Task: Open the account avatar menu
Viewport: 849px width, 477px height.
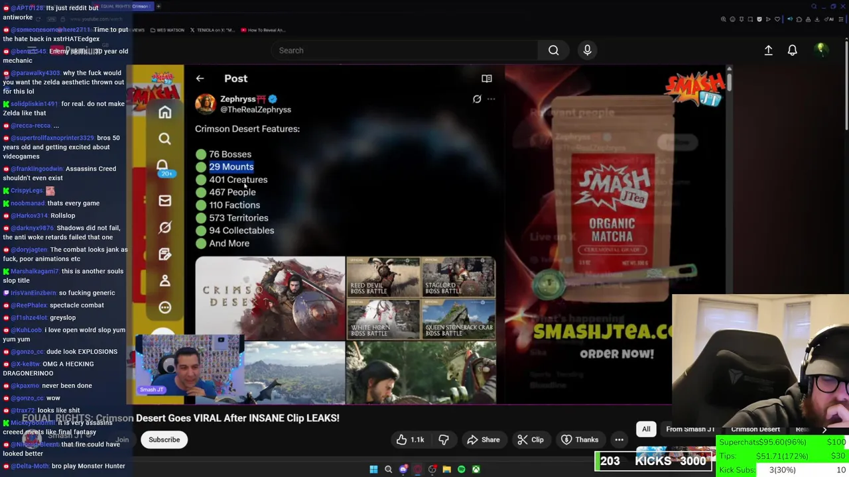Action: (x=821, y=50)
